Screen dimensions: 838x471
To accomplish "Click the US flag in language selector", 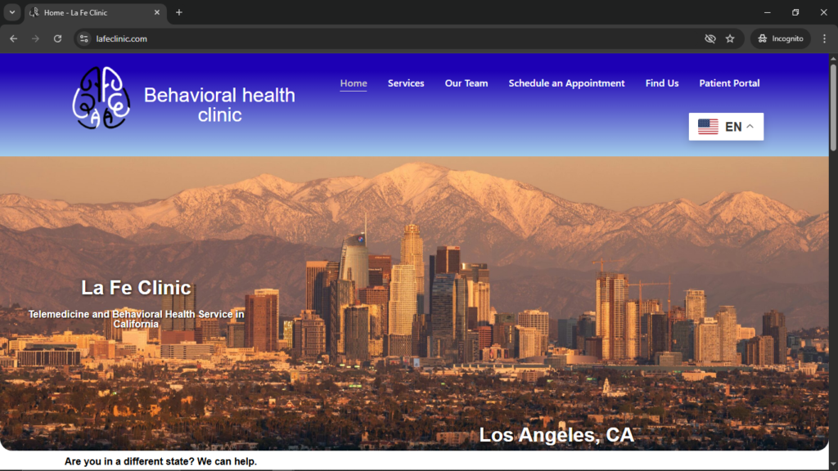I will (708, 127).
